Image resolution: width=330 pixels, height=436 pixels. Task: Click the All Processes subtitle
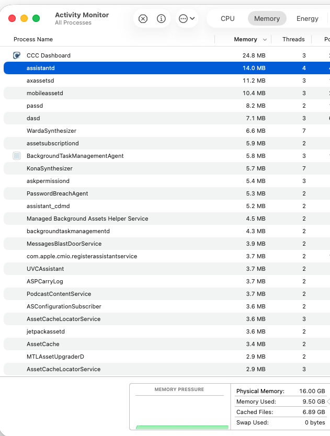pyautogui.click(x=73, y=23)
